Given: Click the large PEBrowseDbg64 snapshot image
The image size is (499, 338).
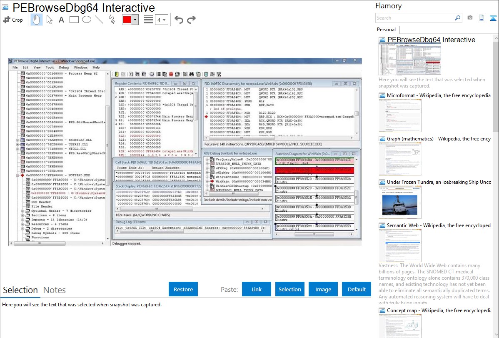Looking at the screenshot, I should pyautogui.click(x=185, y=152).
